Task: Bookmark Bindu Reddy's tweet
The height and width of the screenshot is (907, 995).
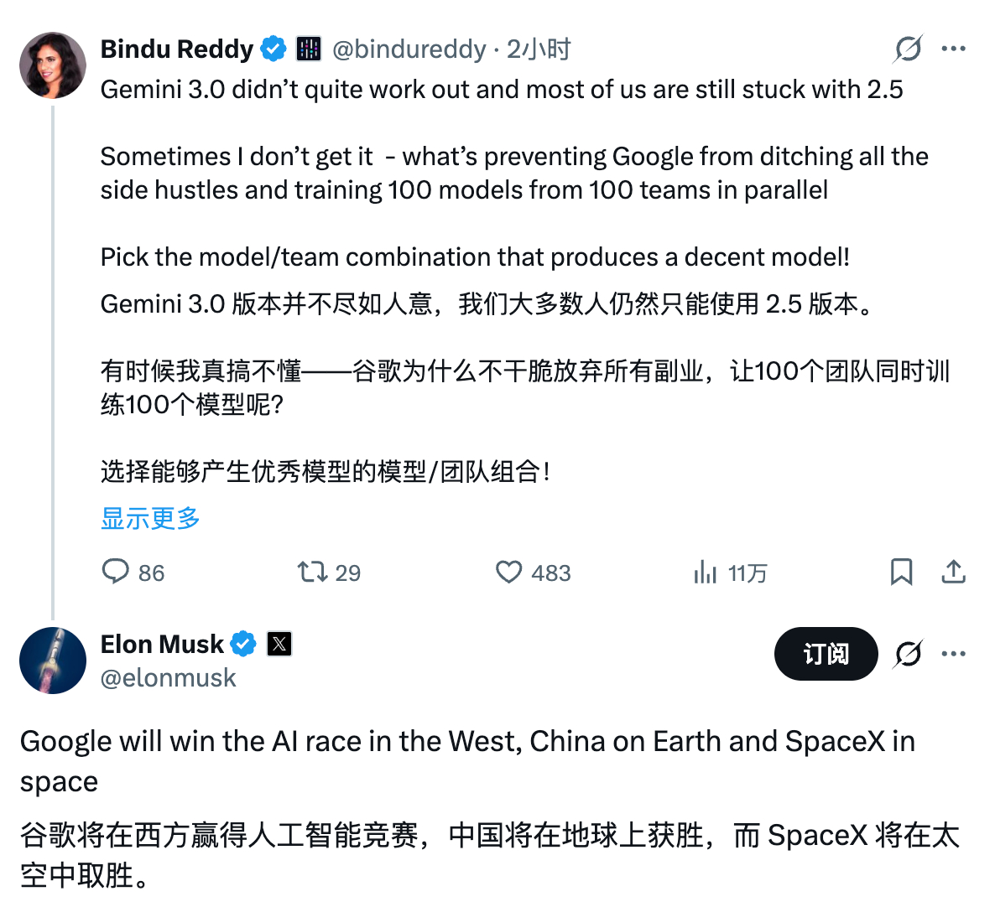Action: [x=902, y=573]
